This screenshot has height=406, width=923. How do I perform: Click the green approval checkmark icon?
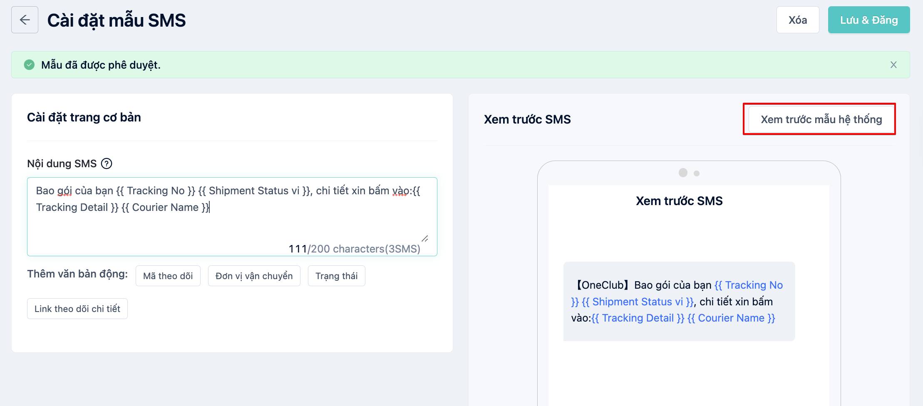pos(29,65)
